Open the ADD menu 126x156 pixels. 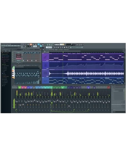pos(6,46)
